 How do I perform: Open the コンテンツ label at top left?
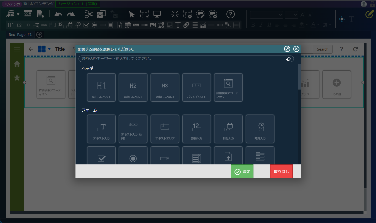[12, 4]
